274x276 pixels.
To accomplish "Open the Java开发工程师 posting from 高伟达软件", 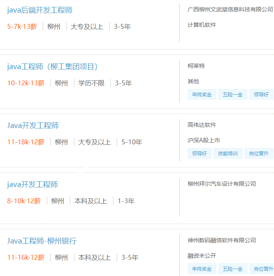I will pyautogui.click(x=33, y=126).
